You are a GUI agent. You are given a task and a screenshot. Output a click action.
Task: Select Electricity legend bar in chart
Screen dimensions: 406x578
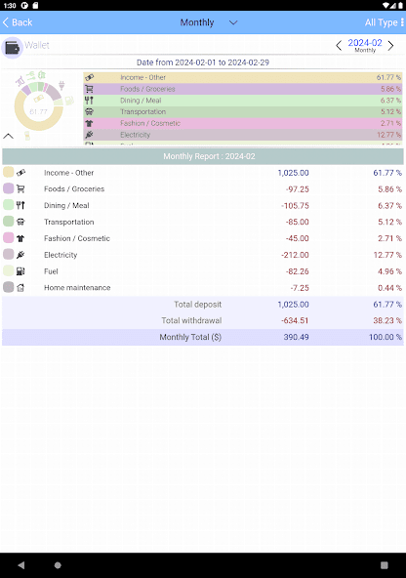[243, 135]
